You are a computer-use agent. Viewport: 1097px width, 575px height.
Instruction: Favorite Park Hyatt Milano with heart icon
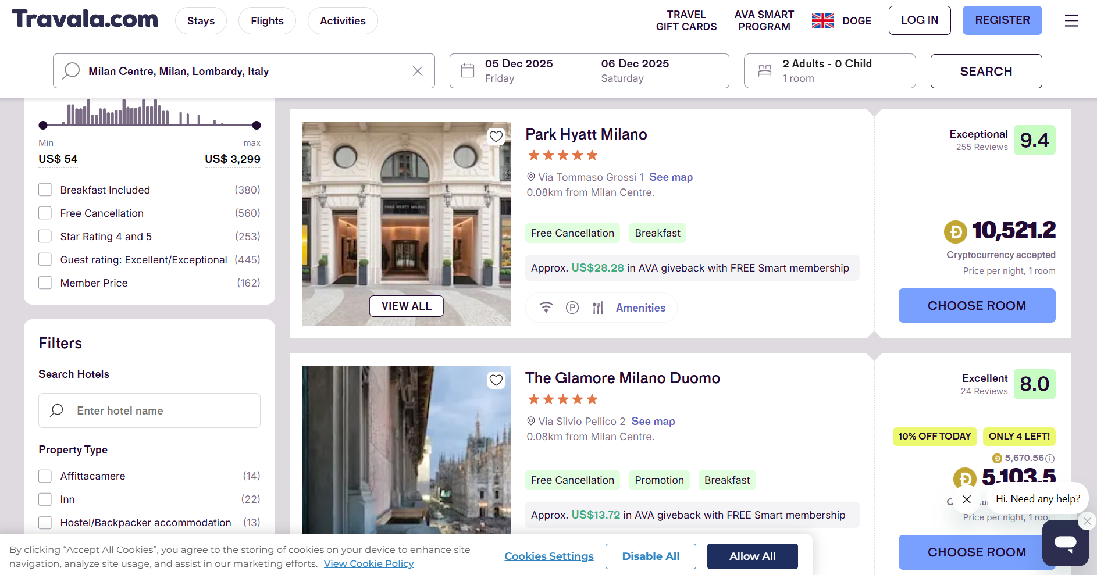point(496,137)
